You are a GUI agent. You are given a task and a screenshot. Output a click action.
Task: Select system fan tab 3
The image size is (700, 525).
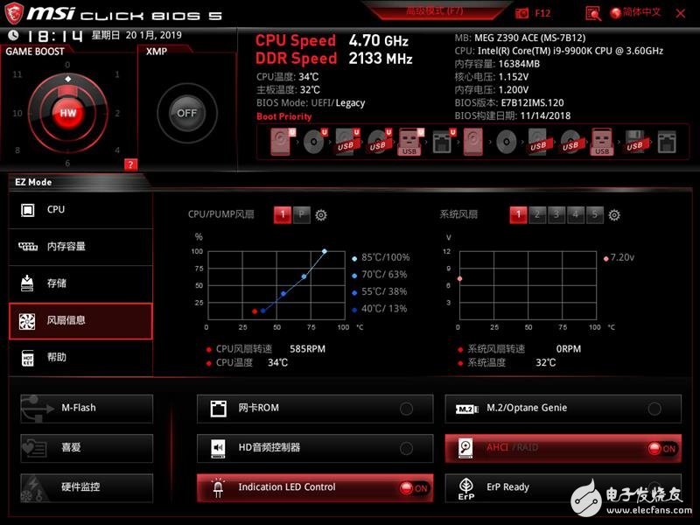[556, 214]
